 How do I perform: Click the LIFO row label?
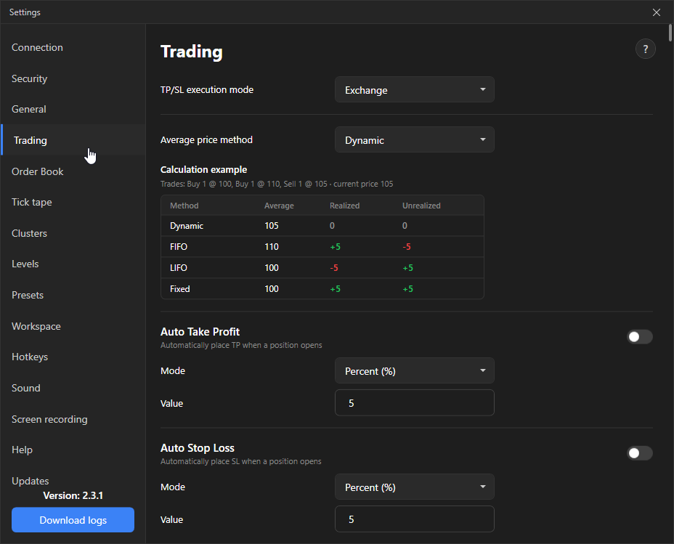(179, 268)
